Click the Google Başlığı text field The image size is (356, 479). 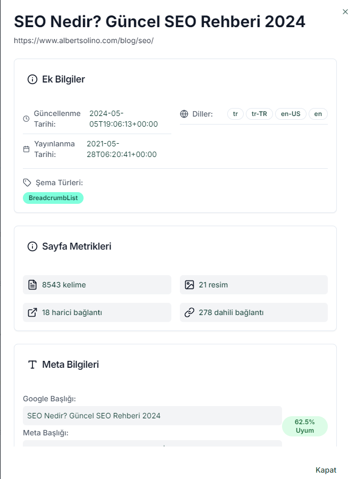152,416
